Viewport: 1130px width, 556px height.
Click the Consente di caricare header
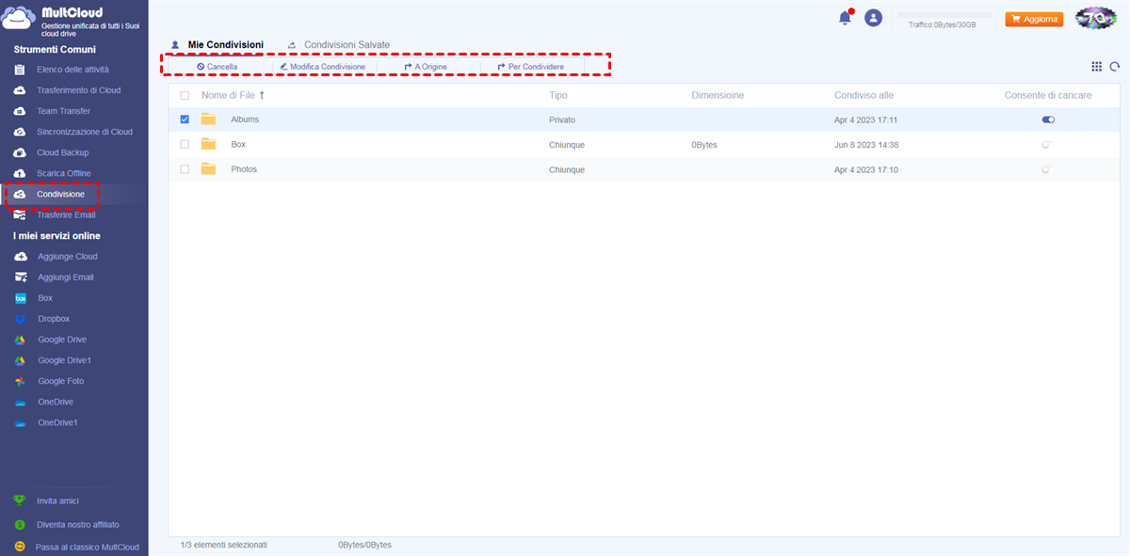[x=1048, y=95]
